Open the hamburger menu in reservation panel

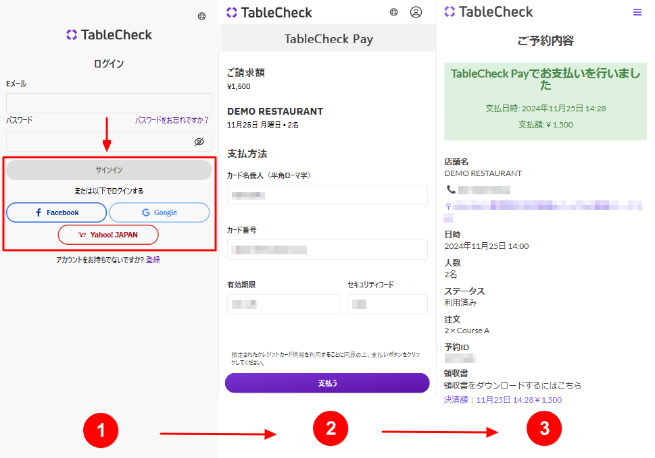(637, 12)
